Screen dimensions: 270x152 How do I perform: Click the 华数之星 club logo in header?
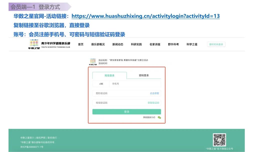pyautogui.click(x=34, y=44)
